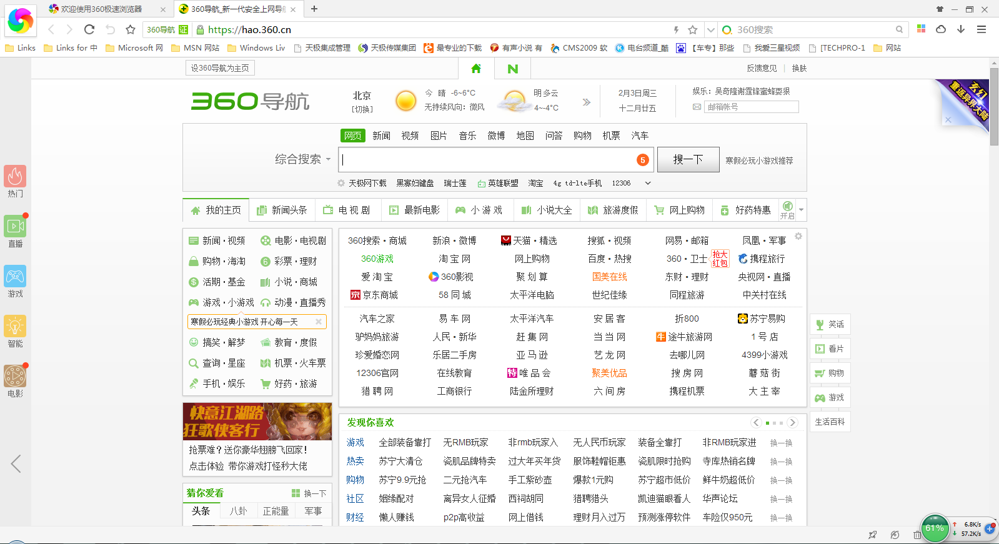999x544 pixels.
Task: Click the browser forward arrow
Action: (69, 29)
